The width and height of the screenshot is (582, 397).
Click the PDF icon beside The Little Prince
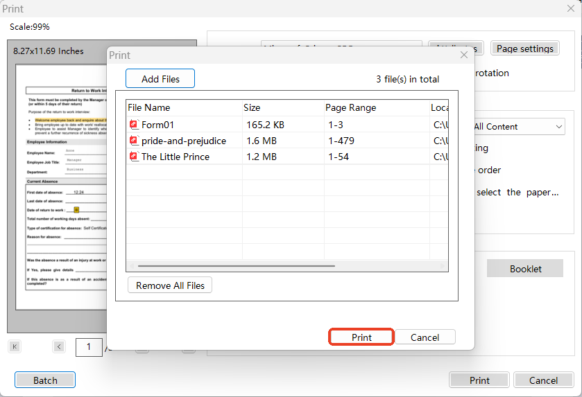[134, 157]
